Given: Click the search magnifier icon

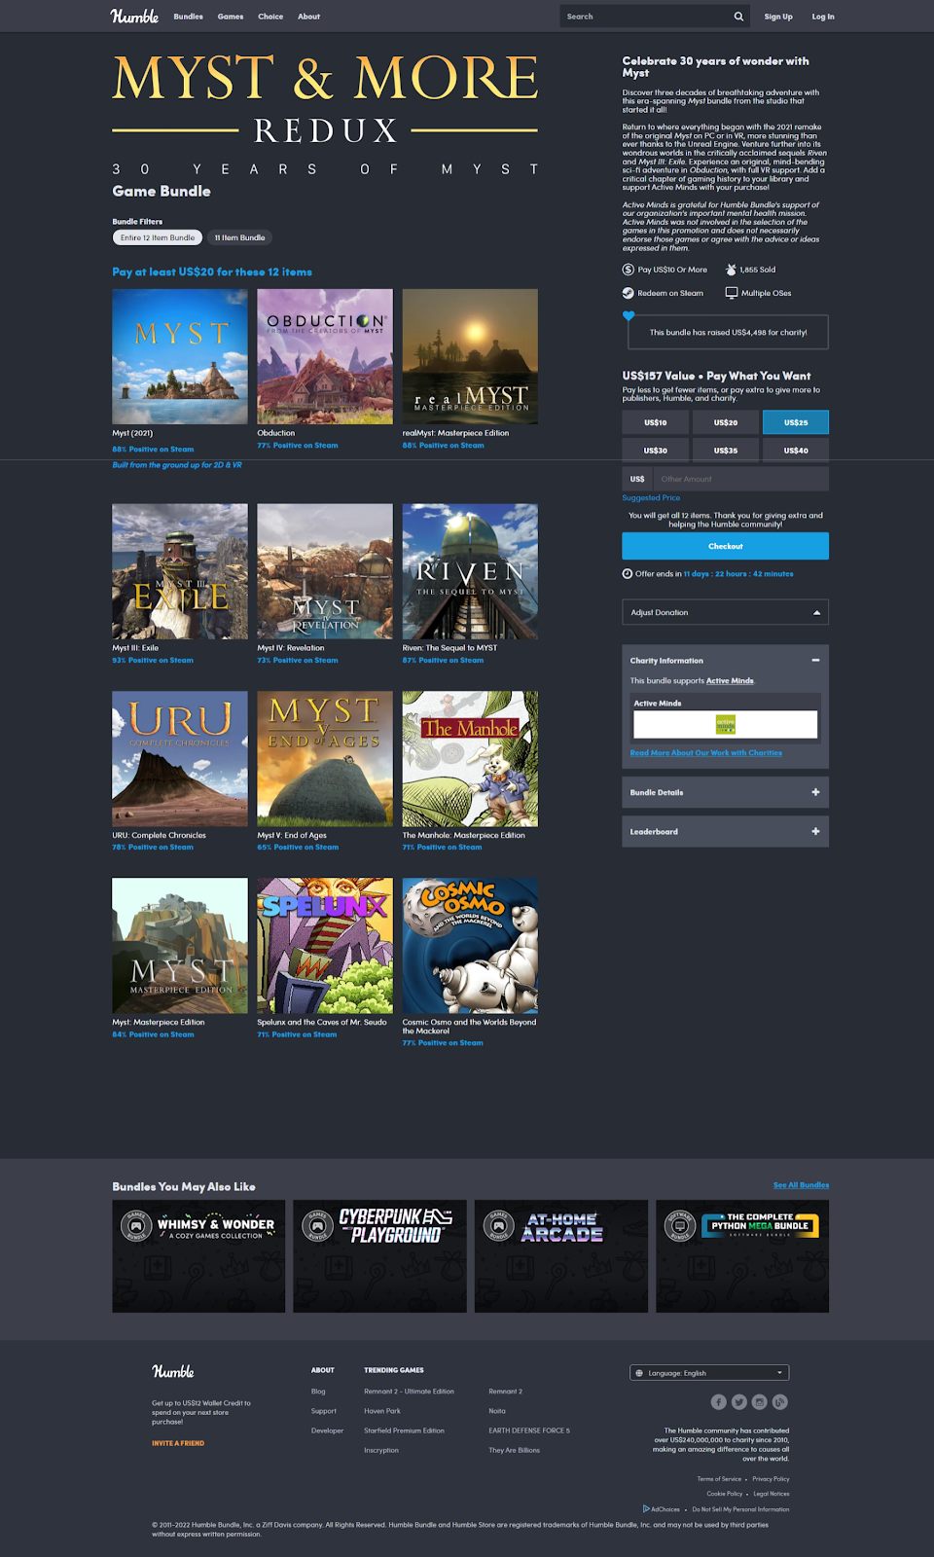Looking at the screenshot, I should [x=738, y=17].
